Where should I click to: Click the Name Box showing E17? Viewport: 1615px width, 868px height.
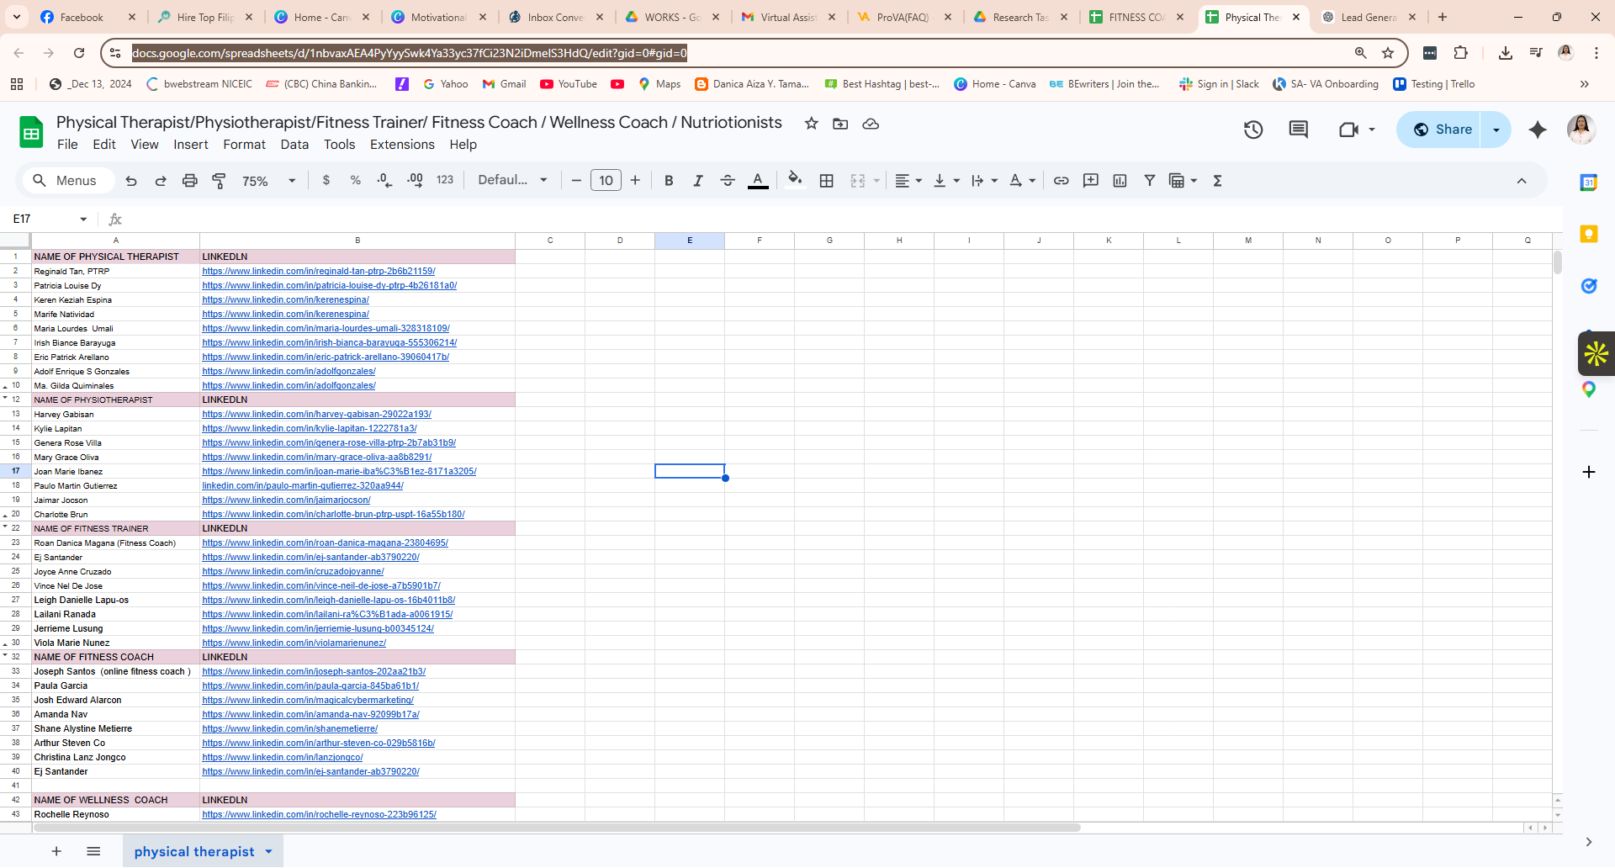click(49, 220)
